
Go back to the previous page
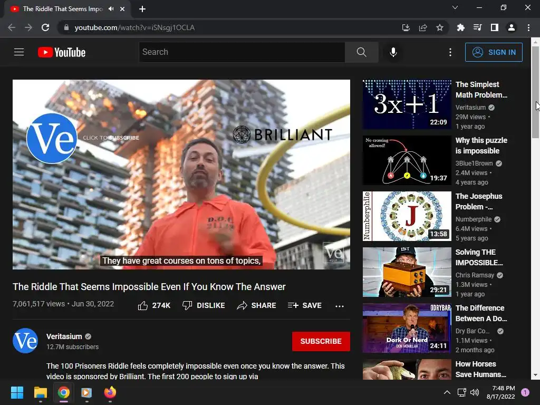coord(12,27)
